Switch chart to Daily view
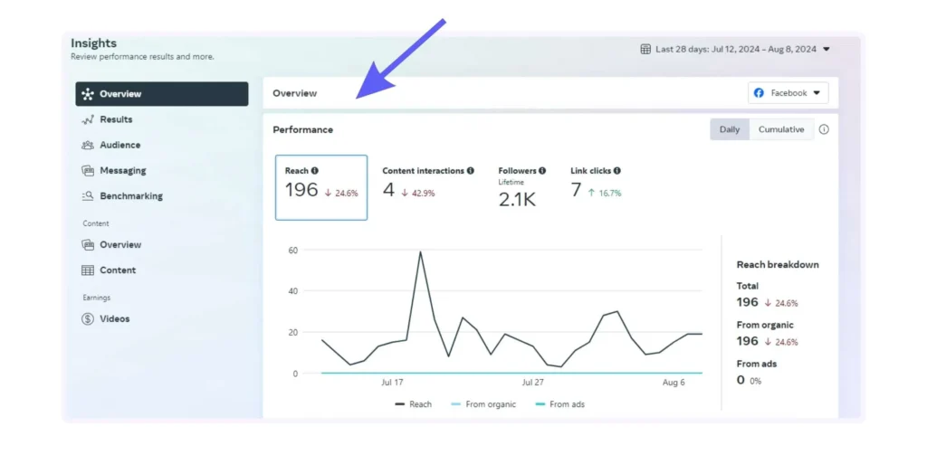This screenshot has width=927, height=455. 729,129
